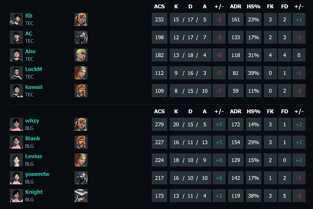The height and width of the screenshot is (209, 313).
Task: Click the HS% header in BLG table
Action: click(x=253, y=111)
